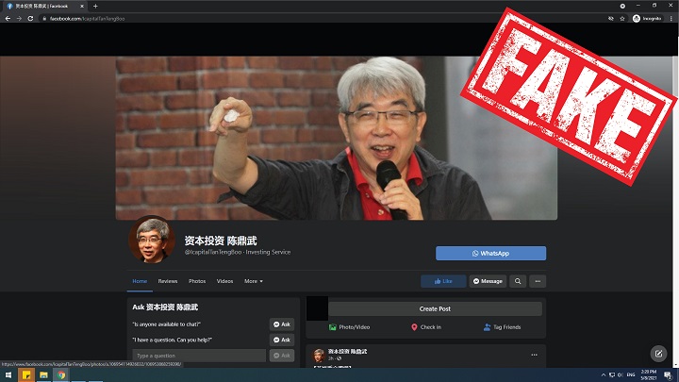This screenshot has width=679, height=382.
Task: Search within the page
Action: pyautogui.click(x=518, y=281)
